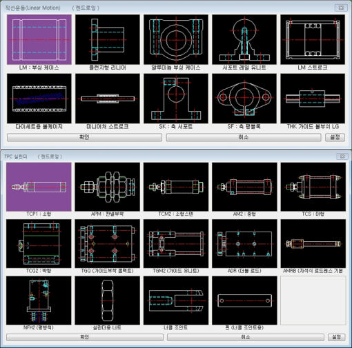Select the LM stroke part icon
Image resolution: width=352 pixels, height=348 pixels.
[x=313, y=39]
